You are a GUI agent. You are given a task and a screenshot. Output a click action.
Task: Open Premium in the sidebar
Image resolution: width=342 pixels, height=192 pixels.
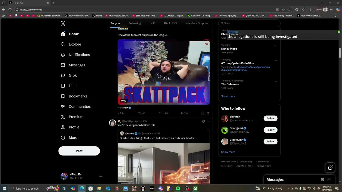pyautogui.click(x=72, y=117)
